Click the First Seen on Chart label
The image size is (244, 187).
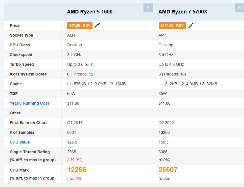coord(28,123)
